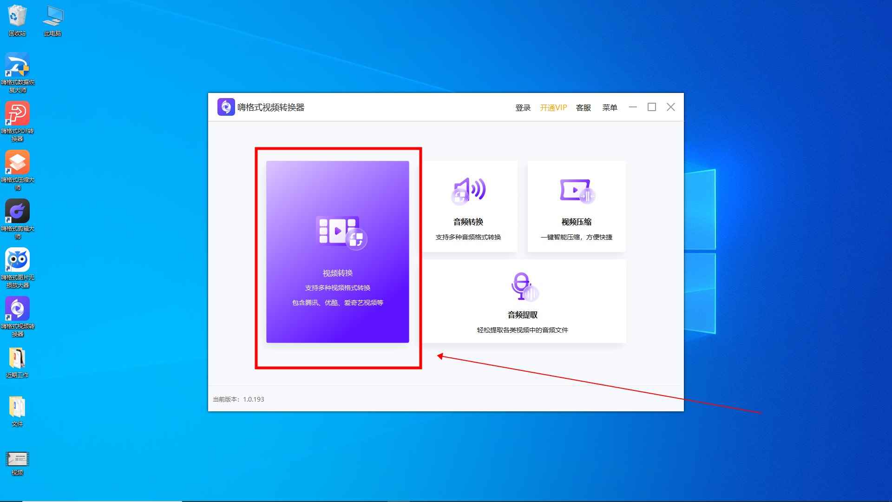The image size is (892, 502).
Task: Maximize the video converter window
Action: [652, 107]
